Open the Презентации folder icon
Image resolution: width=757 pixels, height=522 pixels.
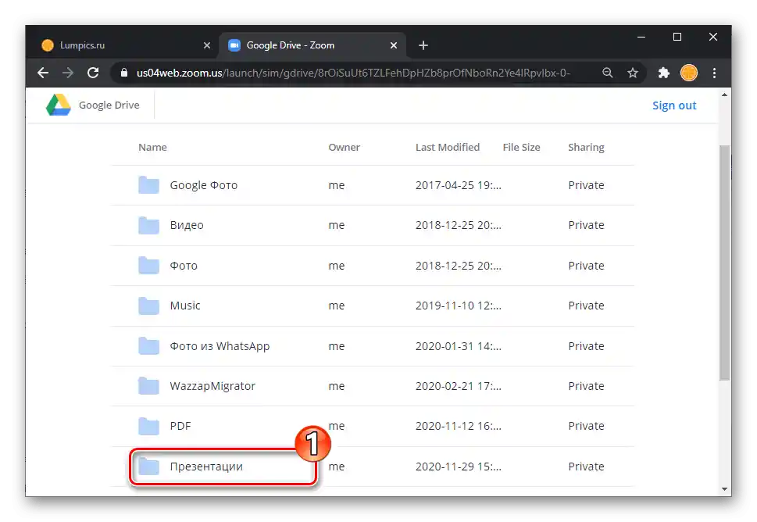(148, 466)
